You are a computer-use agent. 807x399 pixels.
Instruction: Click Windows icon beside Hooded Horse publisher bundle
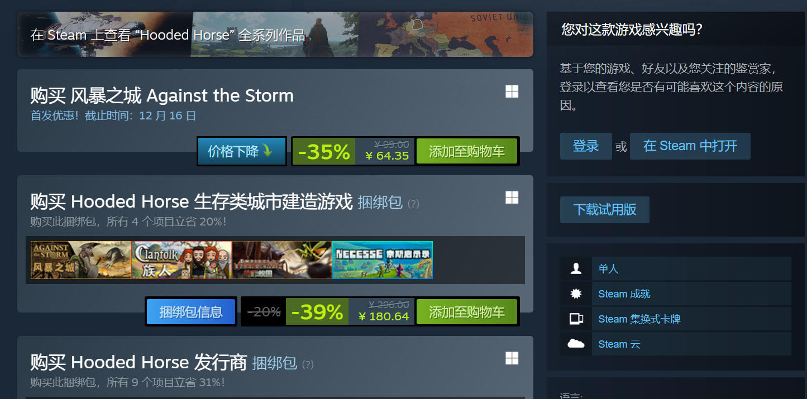[512, 358]
